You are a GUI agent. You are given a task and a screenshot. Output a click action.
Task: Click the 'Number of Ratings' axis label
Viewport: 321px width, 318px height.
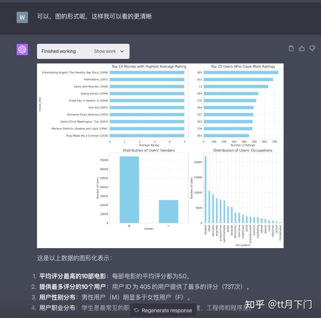243,145
